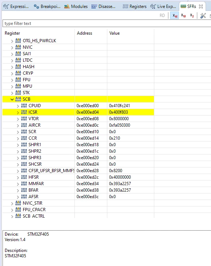Image resolution: width=211 pixels, height=266 pixels.
Task: Click the Address column header
Action: [85, 33]
